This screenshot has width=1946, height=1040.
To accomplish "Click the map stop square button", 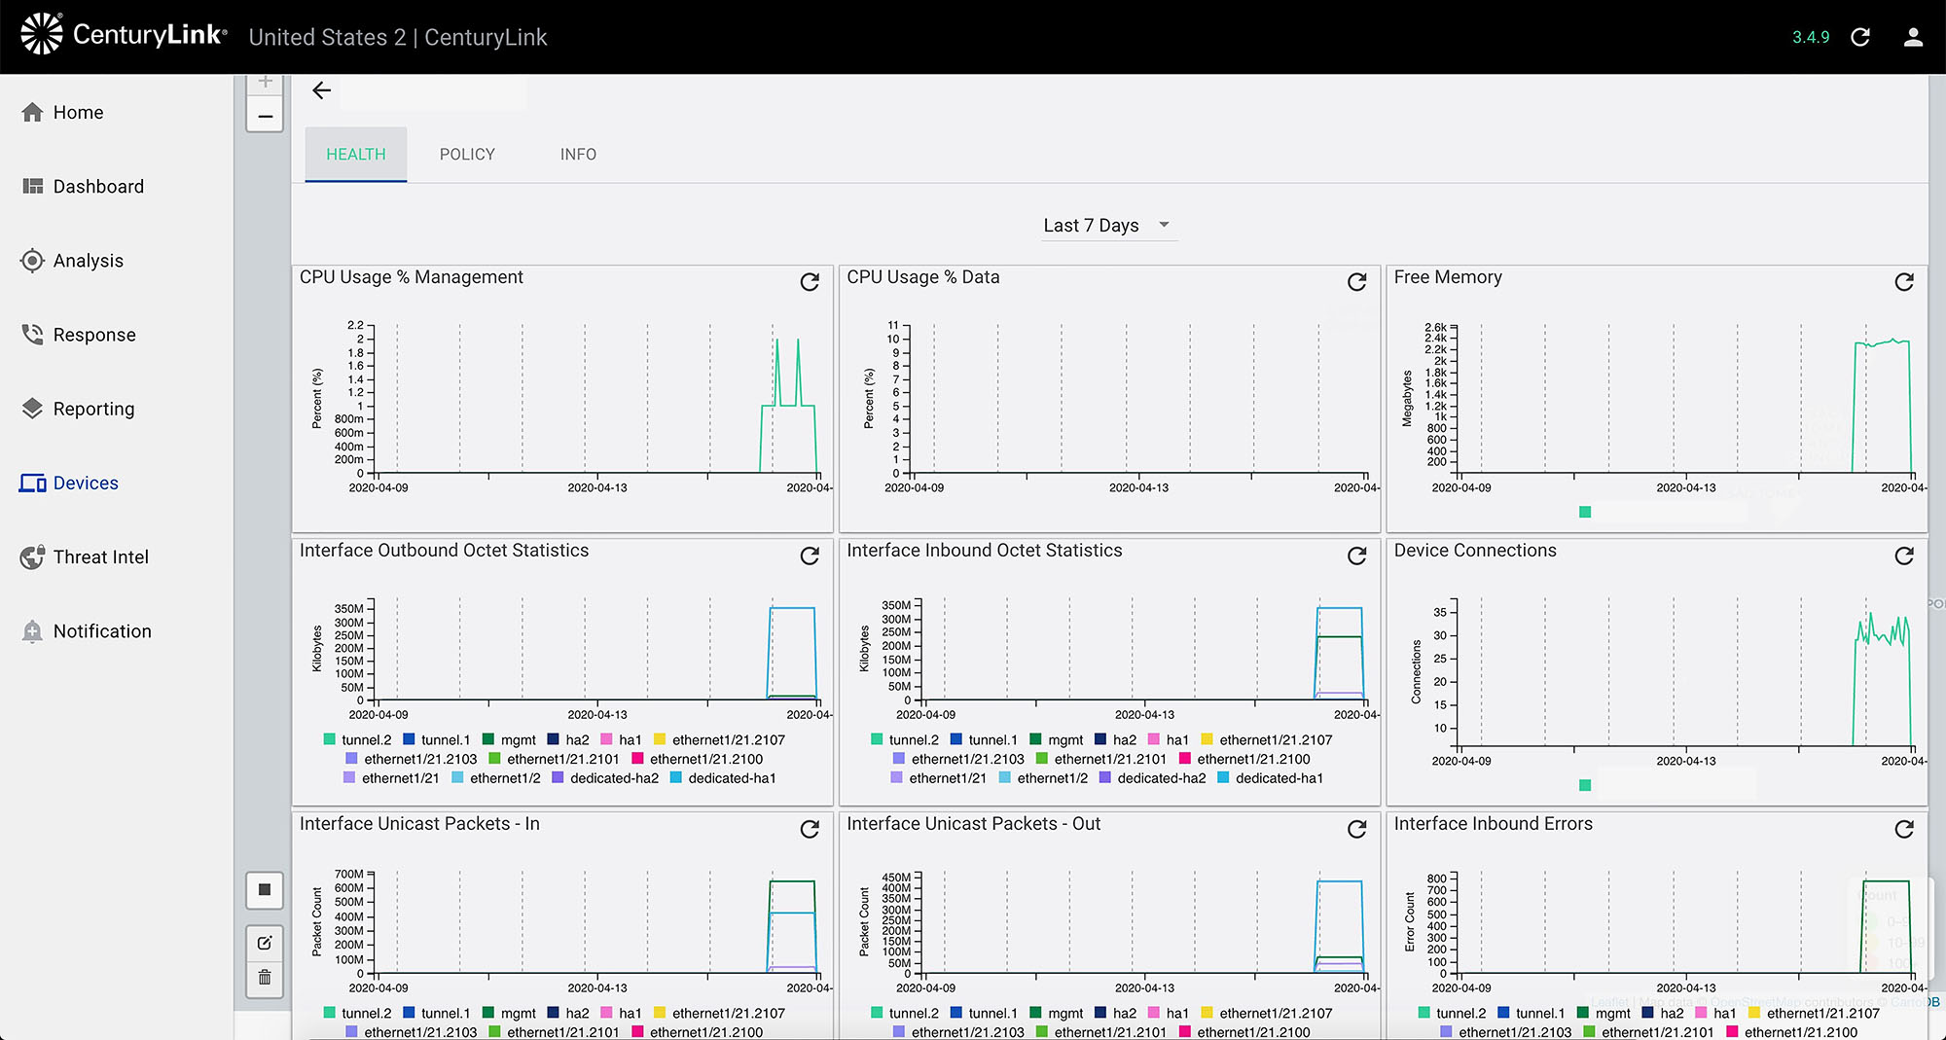I will 265,889.
